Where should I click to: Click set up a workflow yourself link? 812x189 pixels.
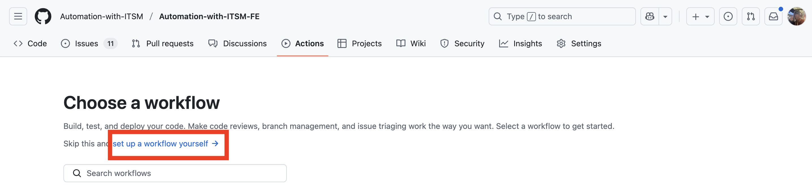pos(165,144)
